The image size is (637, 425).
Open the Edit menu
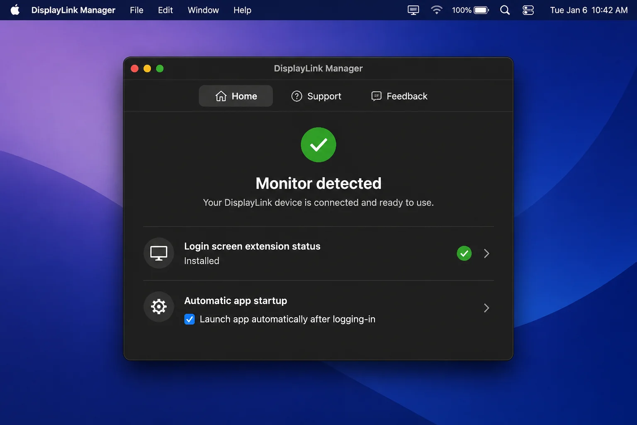coord(165,10)
